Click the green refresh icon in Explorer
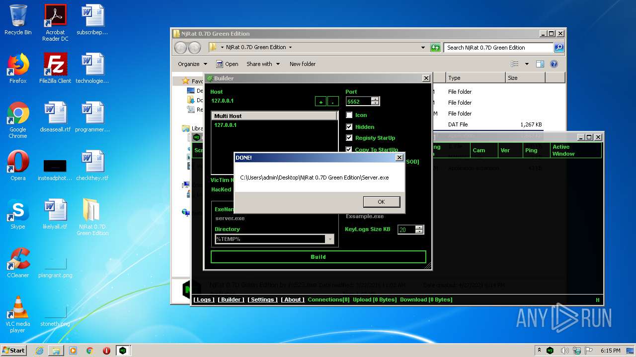Screen dimensions: 636x357 coord(435,48)
